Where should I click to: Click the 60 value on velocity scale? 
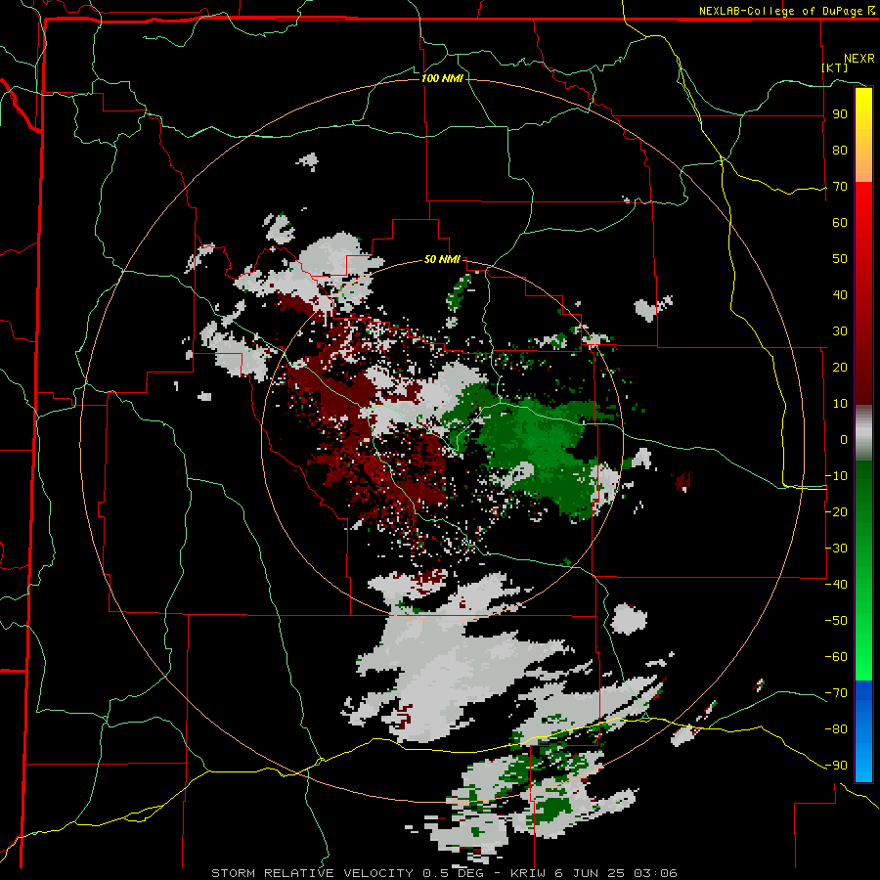840,223
